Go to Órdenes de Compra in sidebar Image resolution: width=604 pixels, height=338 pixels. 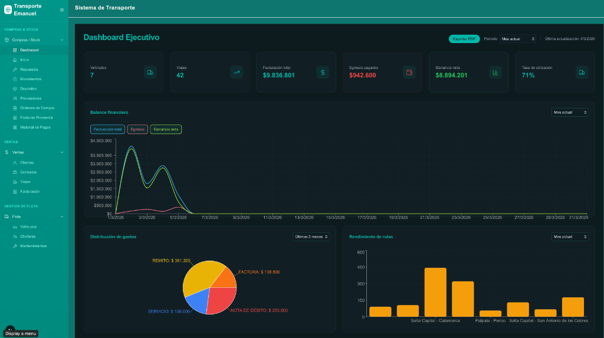pyautogui.click(x=37, y=108)
